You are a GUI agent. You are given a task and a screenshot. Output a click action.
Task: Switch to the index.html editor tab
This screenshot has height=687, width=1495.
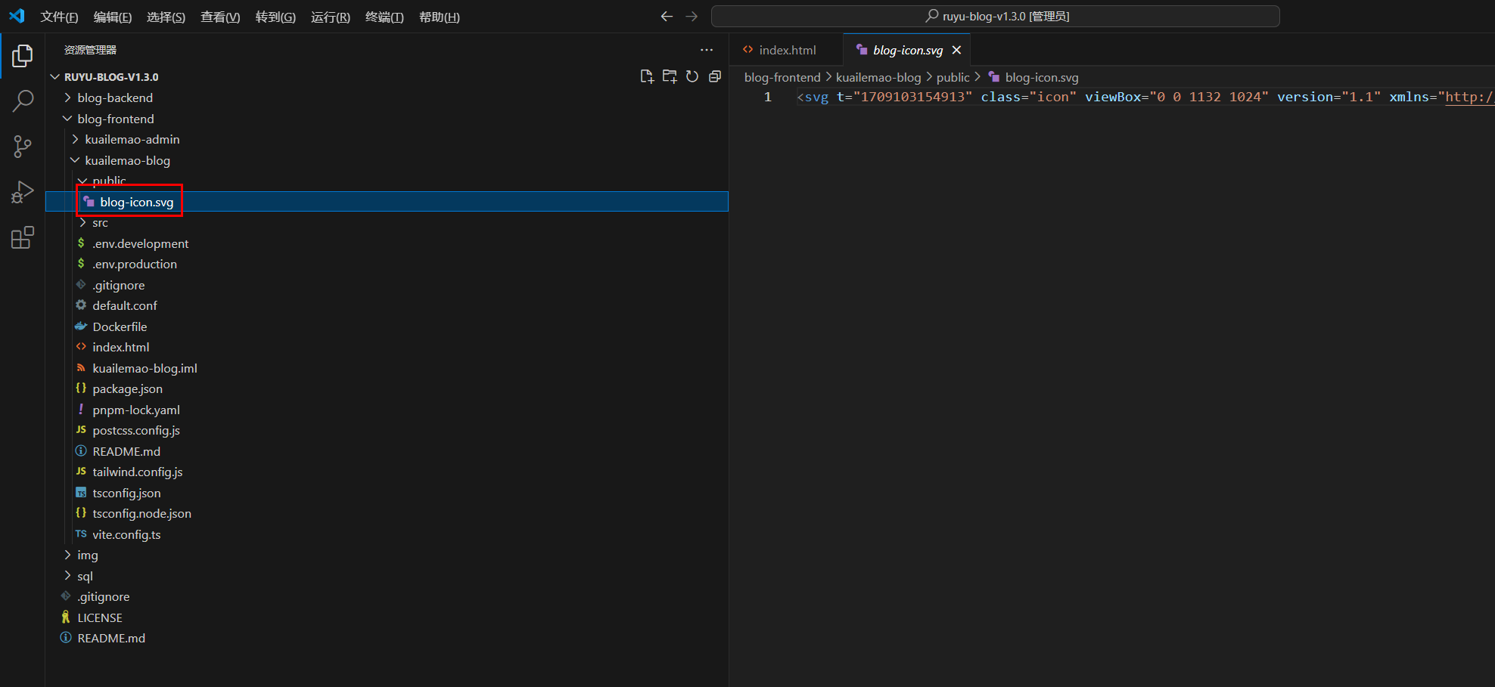[x=786, y=50]
